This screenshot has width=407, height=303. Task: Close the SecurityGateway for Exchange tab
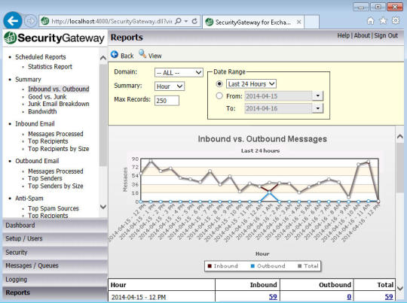click(x=298, y=22)
